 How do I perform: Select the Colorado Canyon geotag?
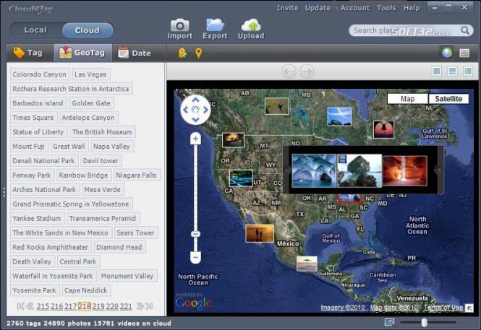(40, 74)
